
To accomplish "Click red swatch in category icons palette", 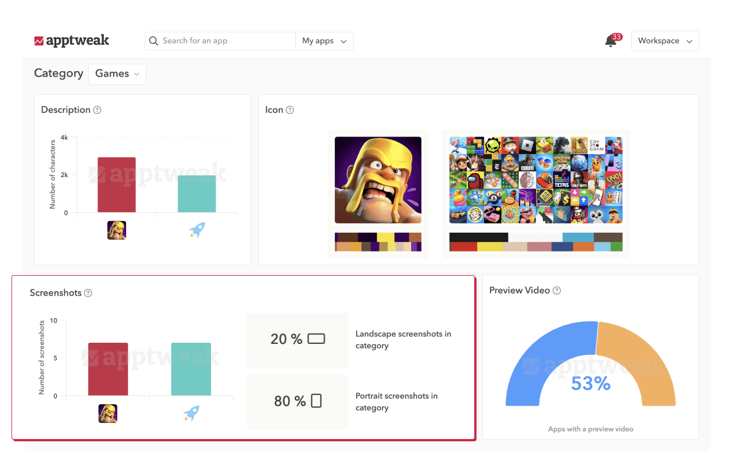I will coord(463,246).
